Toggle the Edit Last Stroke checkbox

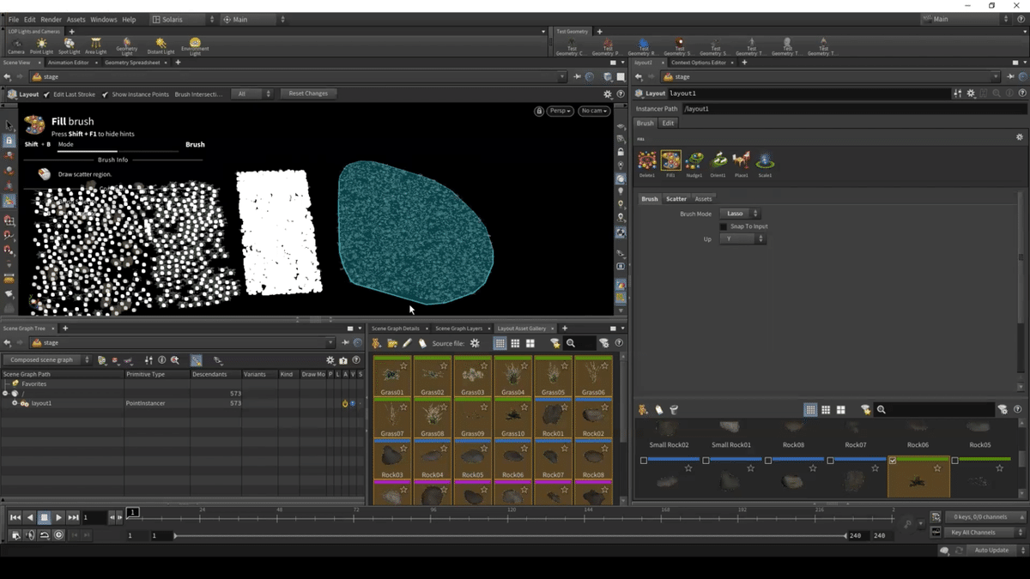click(x=46, y=94)
